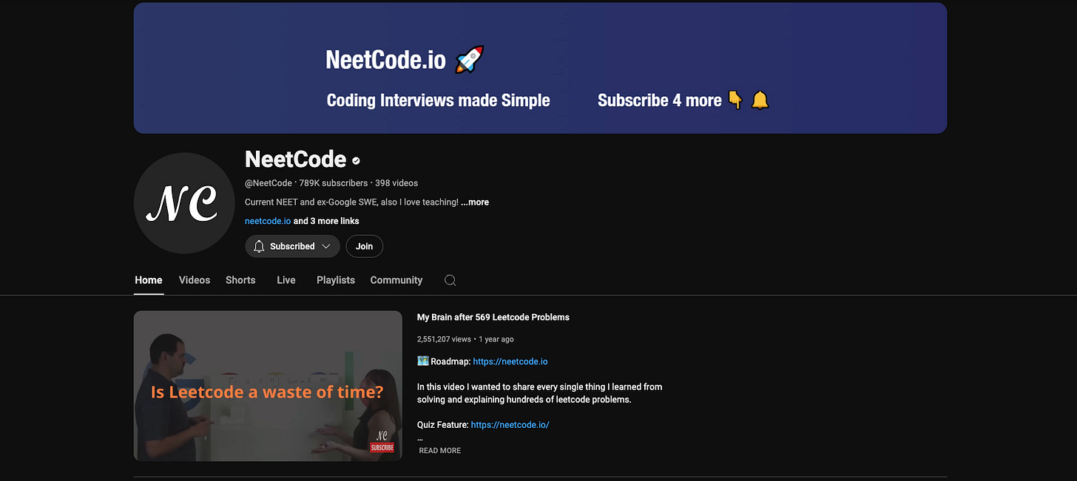Click the NeetCode channel avatar logo
Viewport: 1077px width, 481px height.
(x=185, y=203)
